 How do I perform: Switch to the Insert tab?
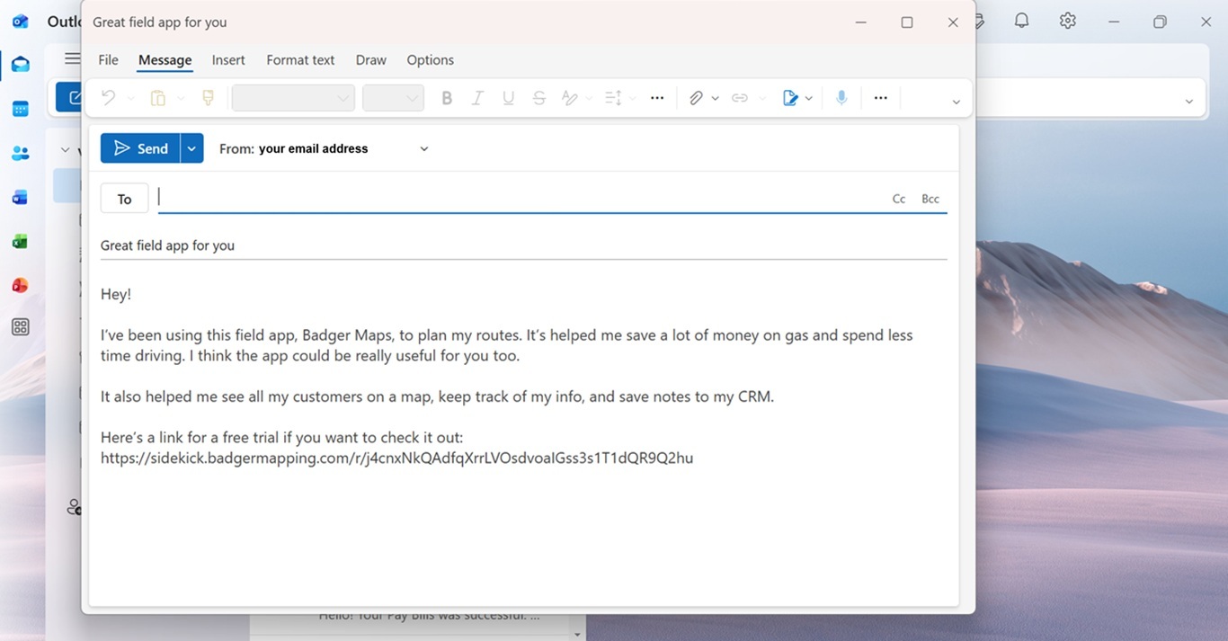228,59
